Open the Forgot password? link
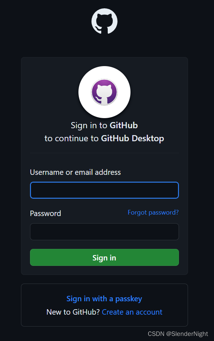The image size is (214, 341). point(153,212)
